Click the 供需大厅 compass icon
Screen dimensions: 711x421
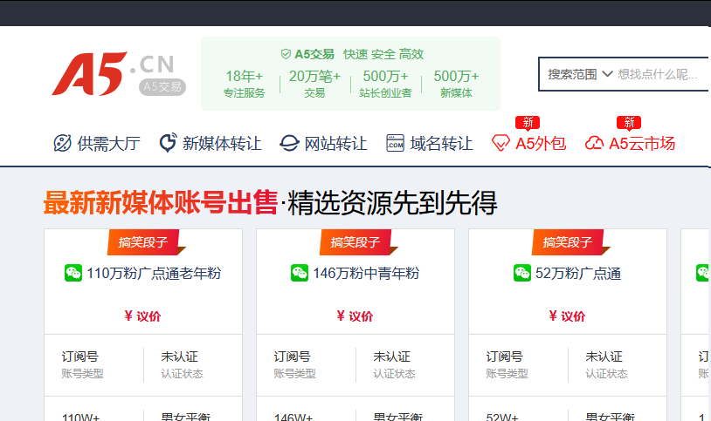pos(63,143)
